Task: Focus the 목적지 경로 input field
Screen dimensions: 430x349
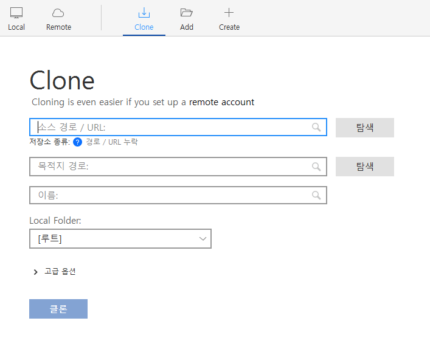Action: [x=170, y=167]
